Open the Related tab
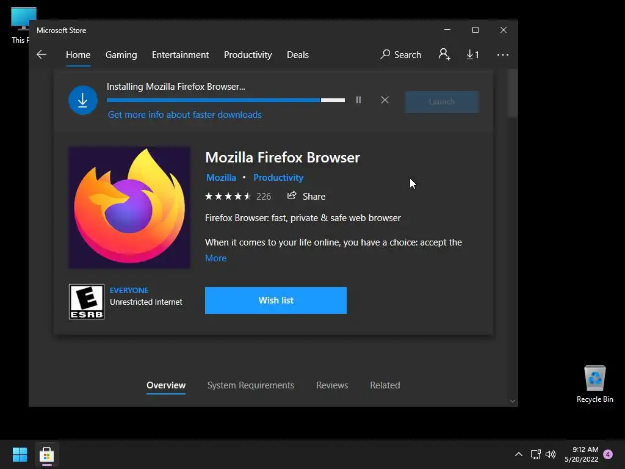The height and width of the screenshot is (469, 625). (x=385, y=385)
